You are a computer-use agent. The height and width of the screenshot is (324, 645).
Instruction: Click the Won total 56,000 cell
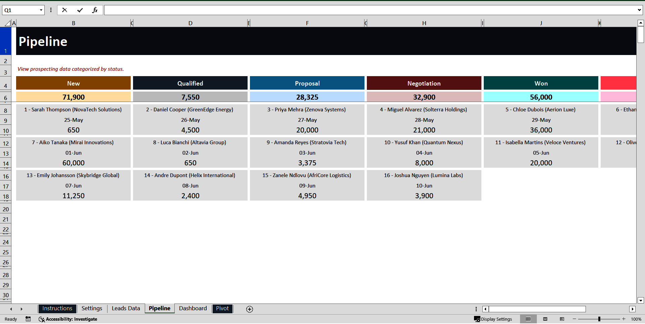pos(541,97)
